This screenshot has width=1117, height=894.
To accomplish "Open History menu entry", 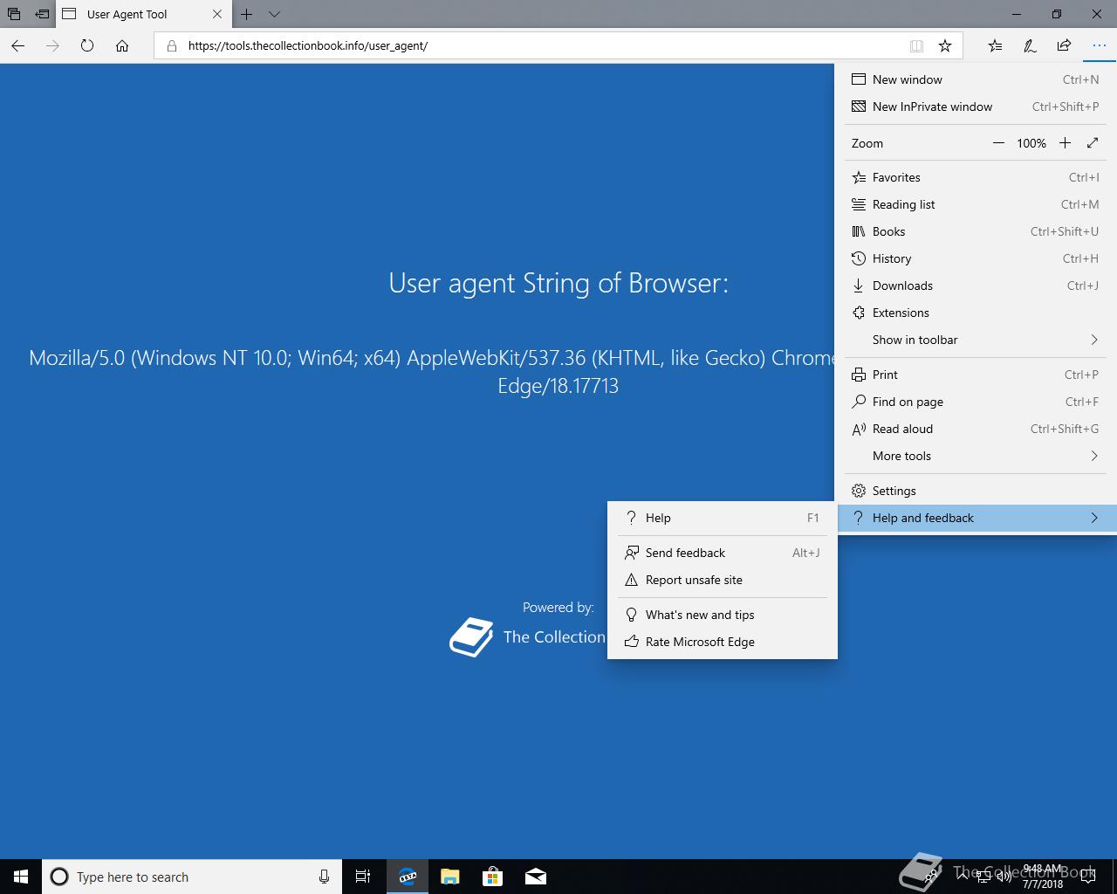I will (976, 258).
